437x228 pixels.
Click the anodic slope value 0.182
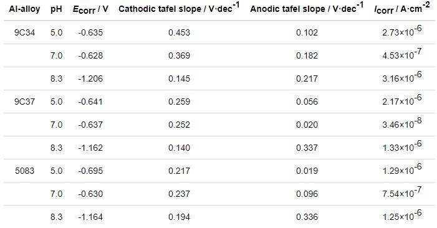(x=307, y=55)
